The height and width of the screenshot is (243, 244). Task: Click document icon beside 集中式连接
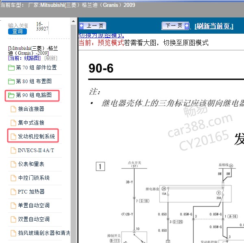coord(13,123)
